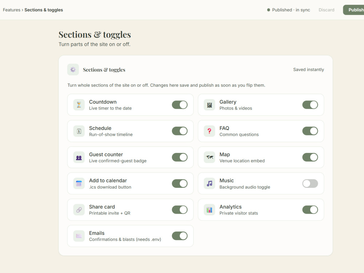Click the FAQ title text

[224, 128]
